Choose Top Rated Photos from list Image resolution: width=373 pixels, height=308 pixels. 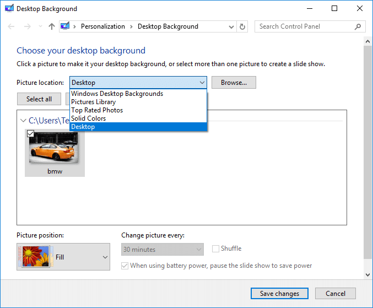138,110
